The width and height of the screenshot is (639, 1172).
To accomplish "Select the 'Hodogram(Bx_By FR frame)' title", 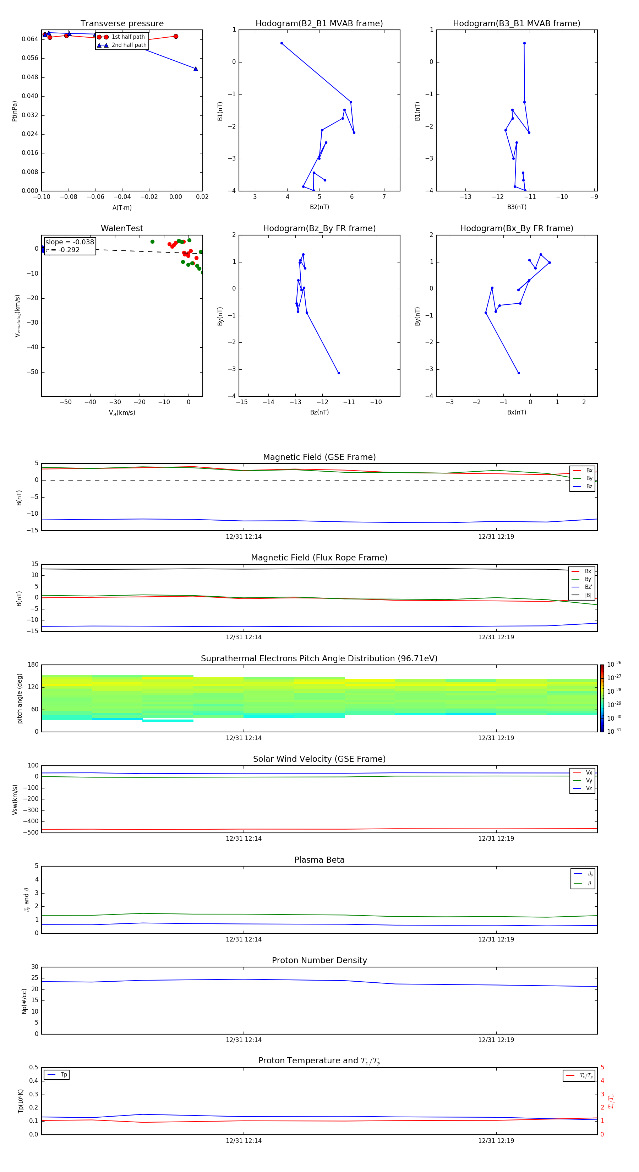I will click(517, 228).
